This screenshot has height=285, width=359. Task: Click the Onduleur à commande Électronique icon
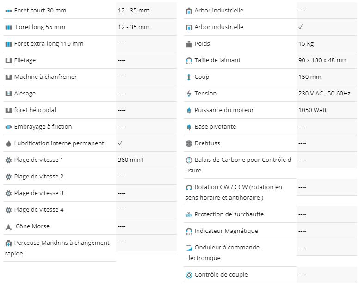point(189,248)
